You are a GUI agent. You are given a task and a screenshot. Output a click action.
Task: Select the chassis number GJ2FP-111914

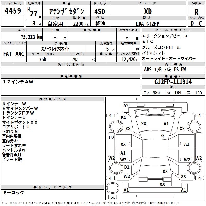coord(173,82)
